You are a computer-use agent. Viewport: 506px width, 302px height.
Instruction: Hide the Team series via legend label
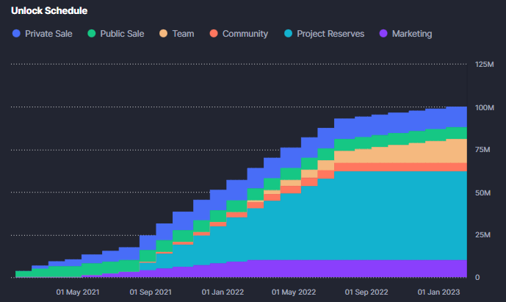[x=183, y=34]
